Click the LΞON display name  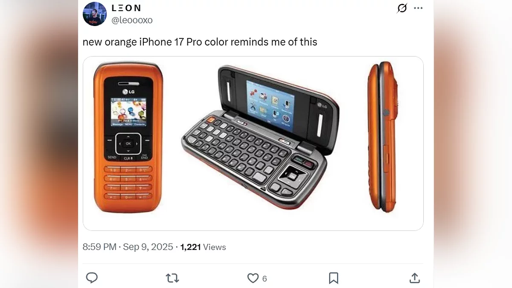coord(126,8)
